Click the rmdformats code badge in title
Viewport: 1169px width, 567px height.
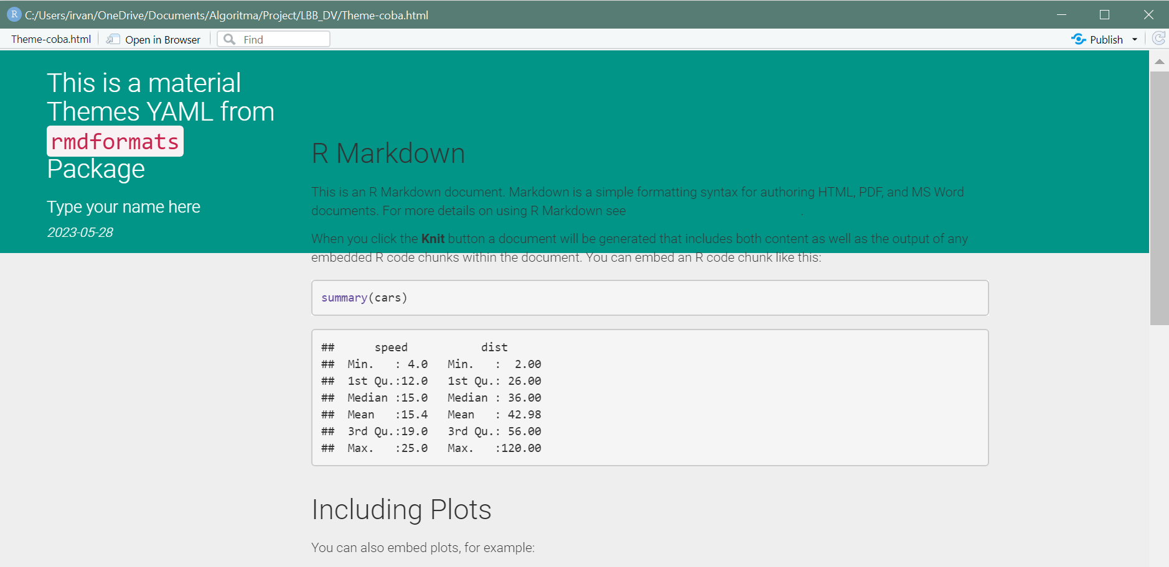click(115, 142)
